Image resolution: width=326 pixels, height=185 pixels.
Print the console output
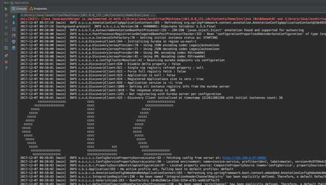coord(14,42)
